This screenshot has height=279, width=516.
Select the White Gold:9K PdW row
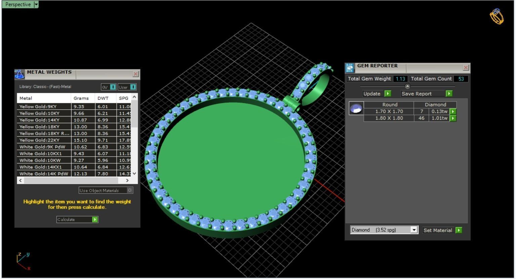click(74, 147)
